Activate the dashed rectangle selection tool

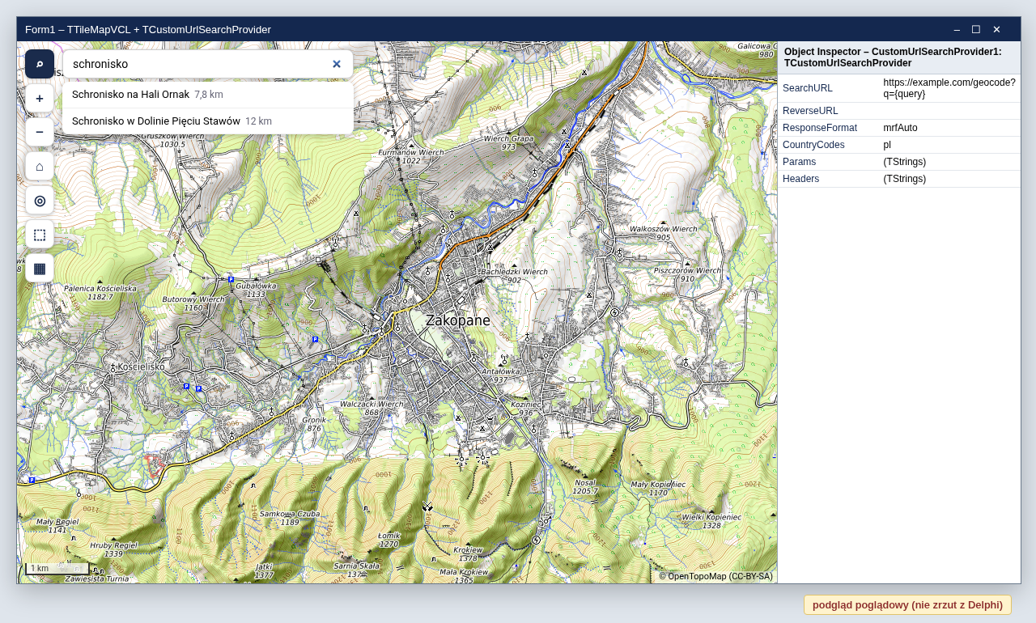click(x=40, y=234)
